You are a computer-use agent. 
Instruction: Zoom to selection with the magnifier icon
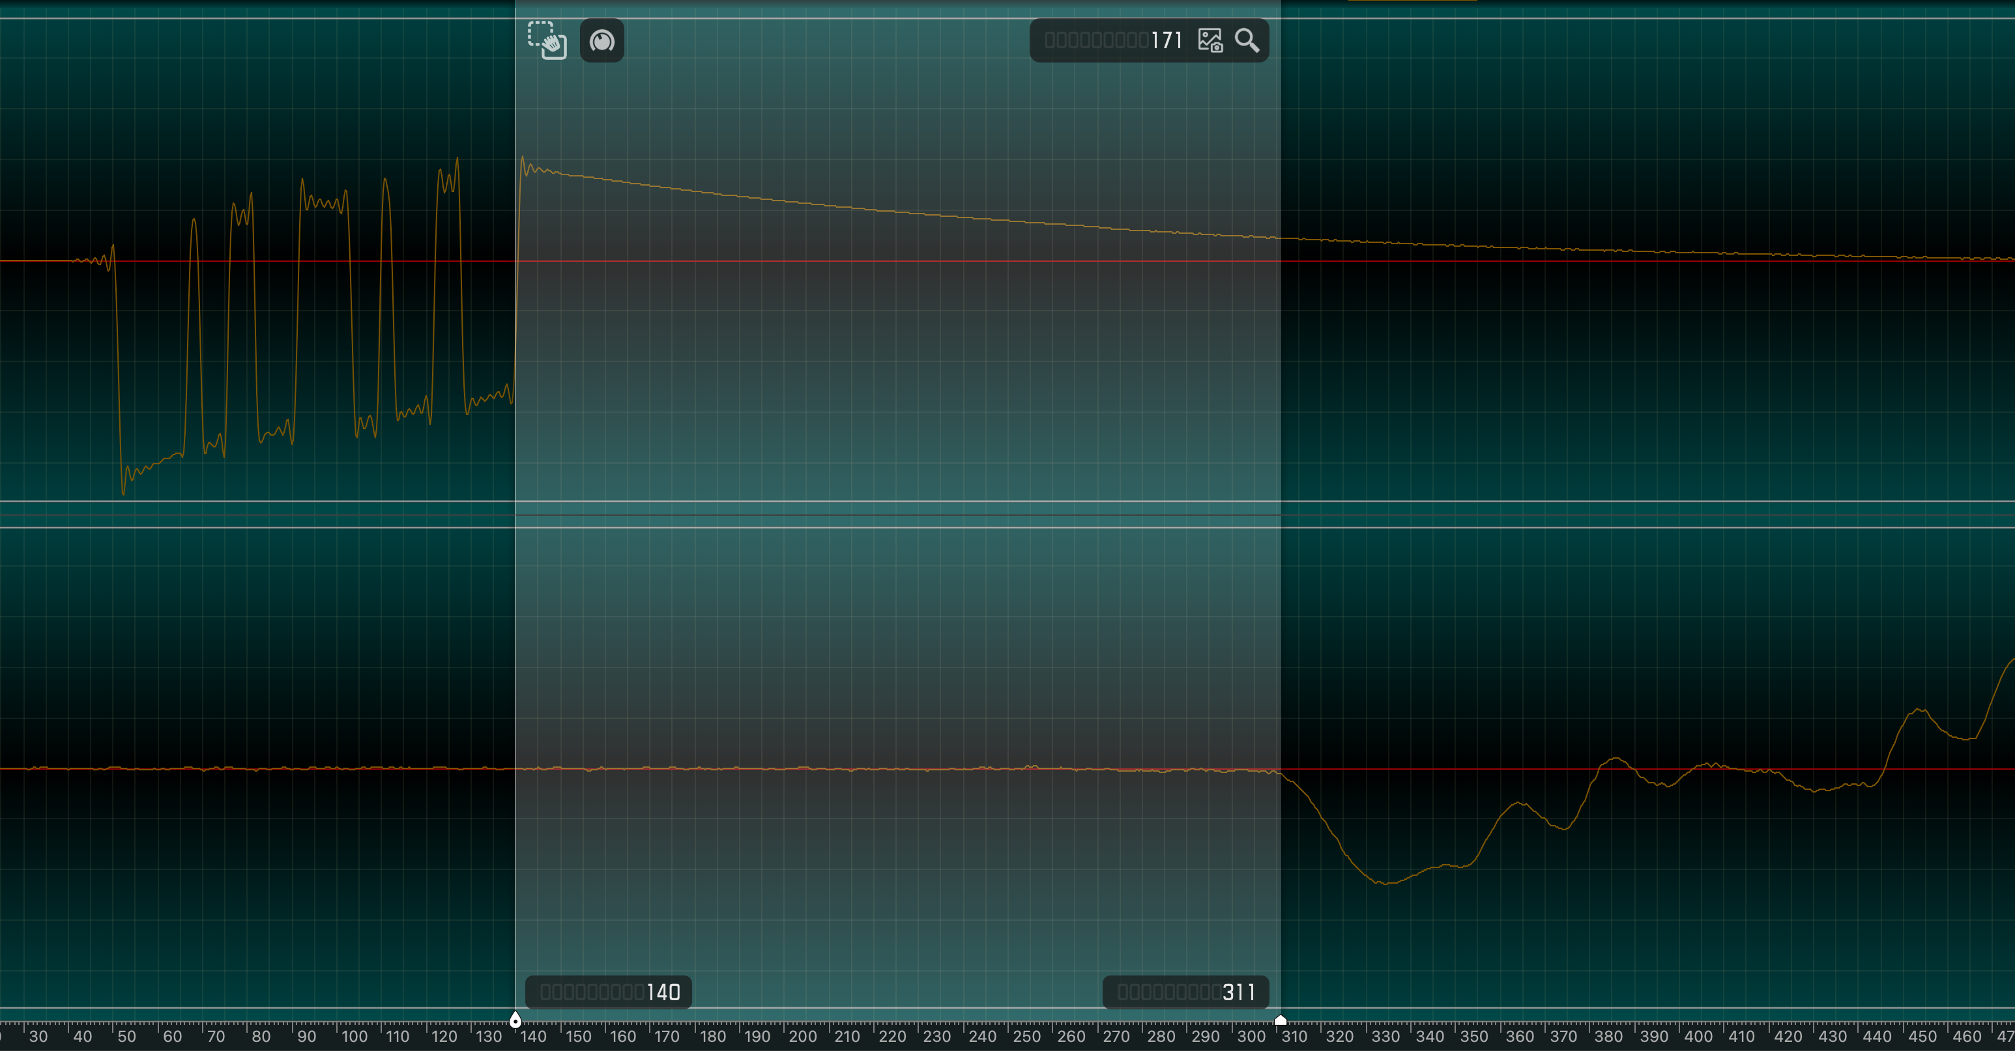(1247, 40)
